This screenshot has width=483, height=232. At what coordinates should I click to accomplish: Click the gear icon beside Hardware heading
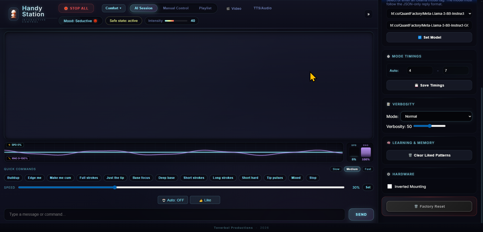coord(388,174)
